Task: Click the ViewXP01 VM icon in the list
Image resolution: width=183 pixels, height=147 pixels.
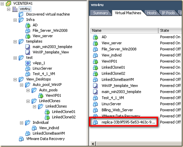Action: (95, 61)
